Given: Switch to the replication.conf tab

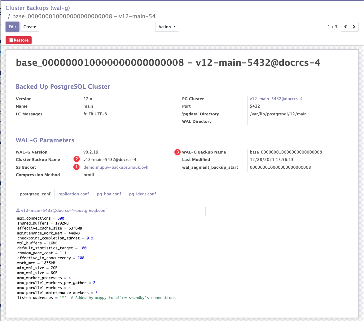Looking at the screenshot, I should click(x=73, y=194).
